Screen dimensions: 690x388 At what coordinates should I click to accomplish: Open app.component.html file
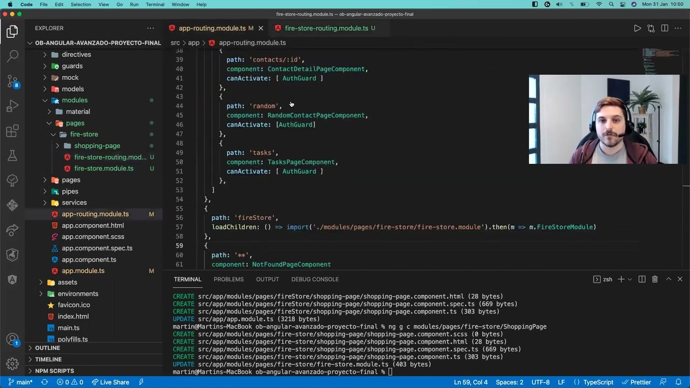(93, 226)
